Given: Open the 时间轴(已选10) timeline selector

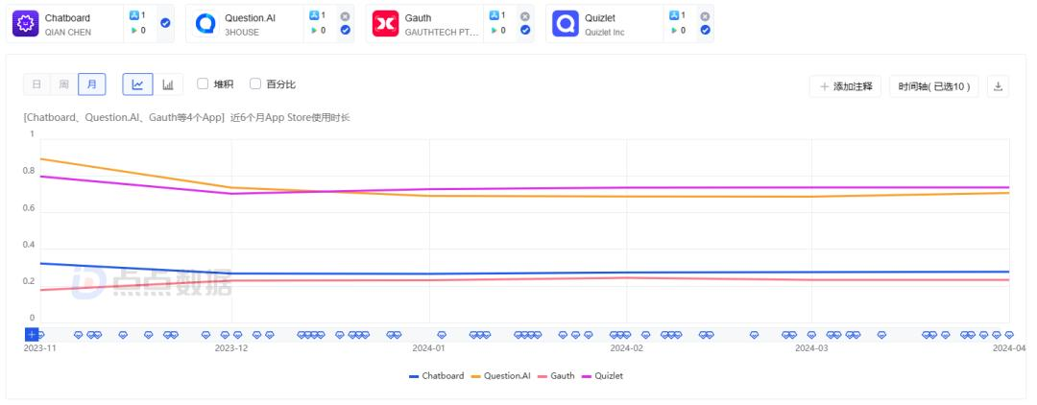Looking at the screenshot, I should tap(934, 86).
